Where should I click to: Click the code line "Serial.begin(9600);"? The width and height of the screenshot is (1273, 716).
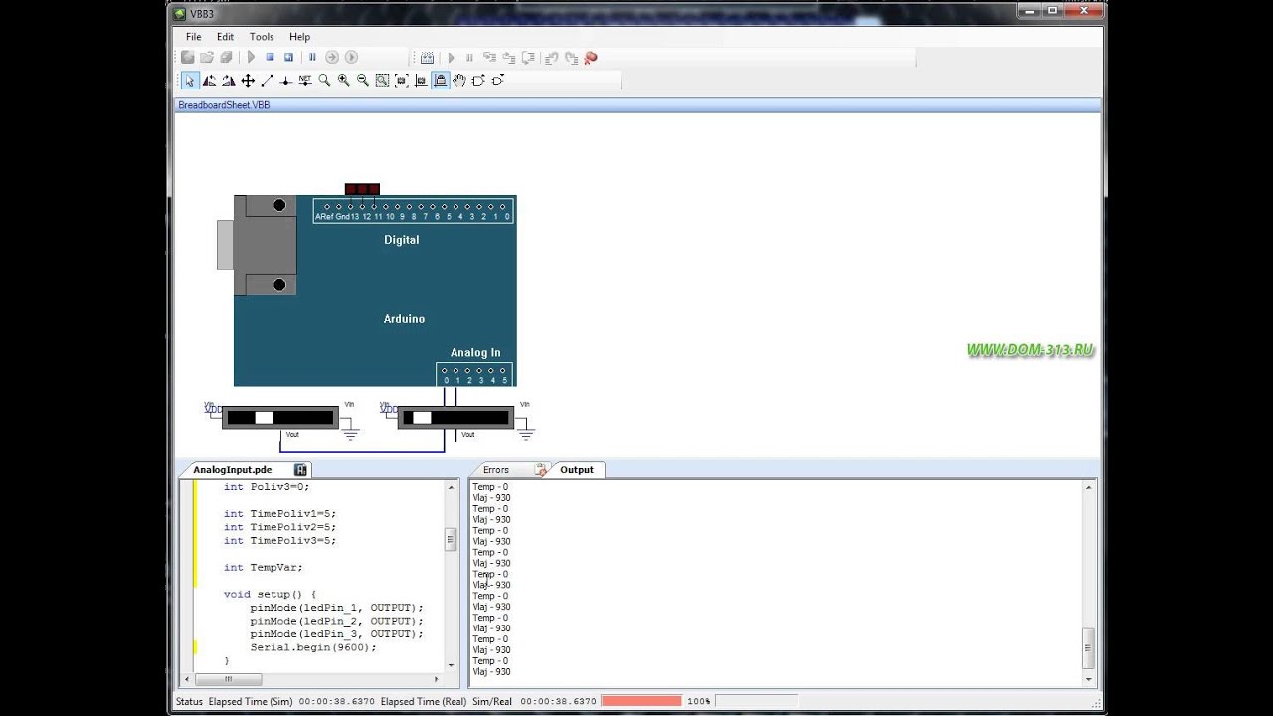(x=313, y=647)
